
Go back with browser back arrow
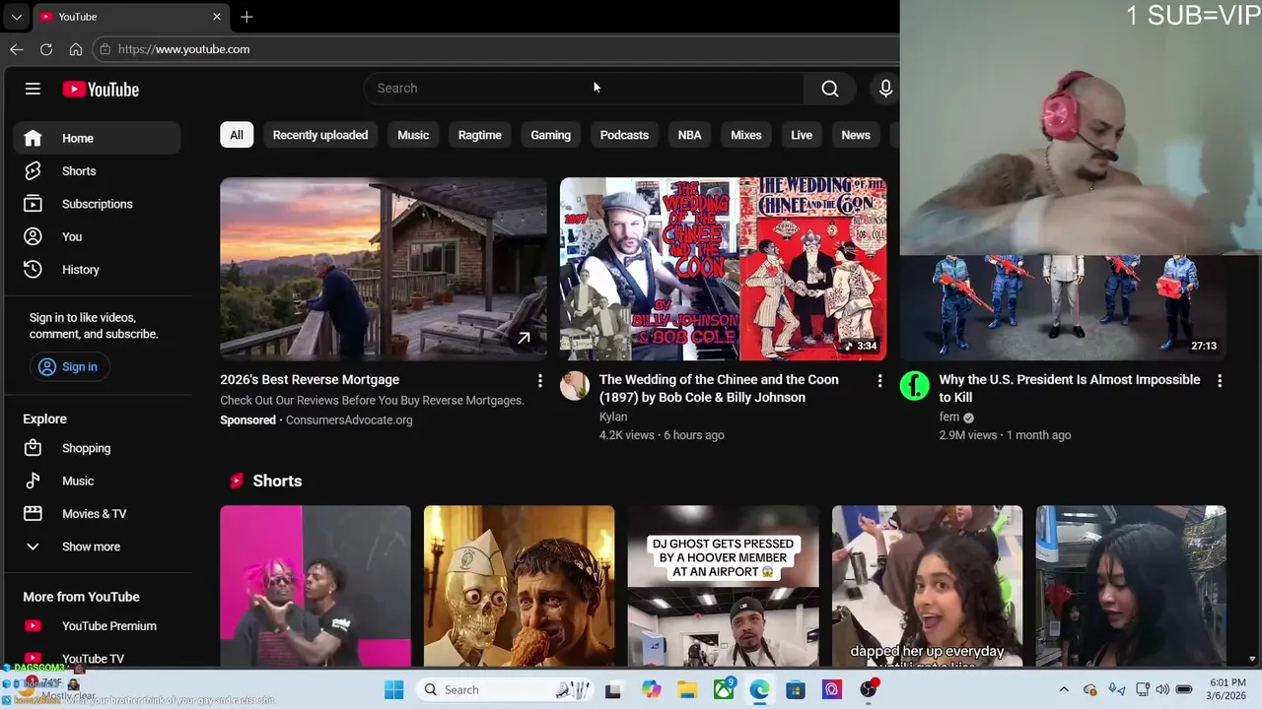click(x=17, y=49)
